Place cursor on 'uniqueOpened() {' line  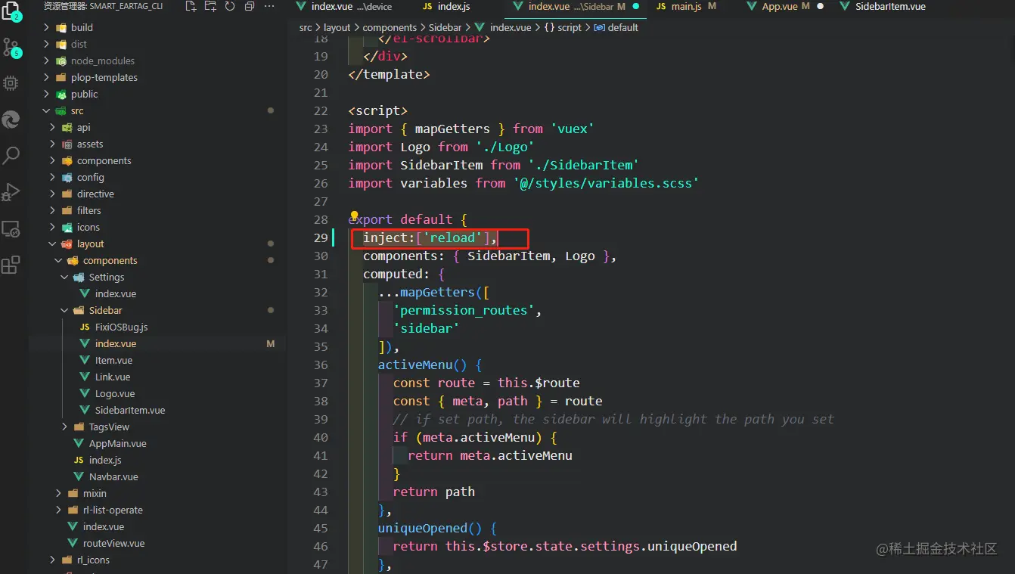click(437, 528)
